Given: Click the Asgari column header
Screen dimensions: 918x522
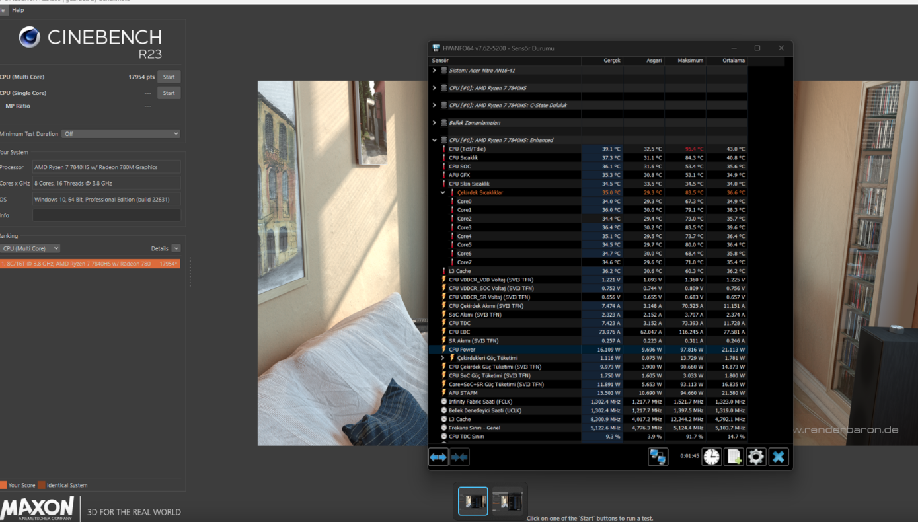Looking at the screenshot, I should pos(644,61).
